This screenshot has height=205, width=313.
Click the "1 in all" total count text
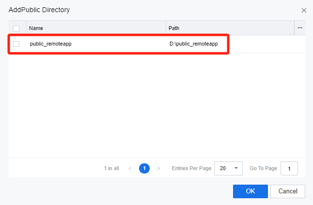coord(111,169)
